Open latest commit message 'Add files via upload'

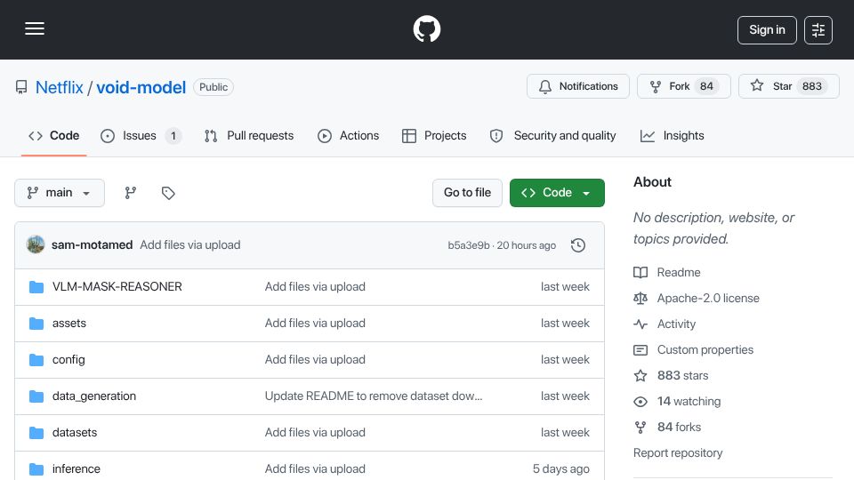190,245
